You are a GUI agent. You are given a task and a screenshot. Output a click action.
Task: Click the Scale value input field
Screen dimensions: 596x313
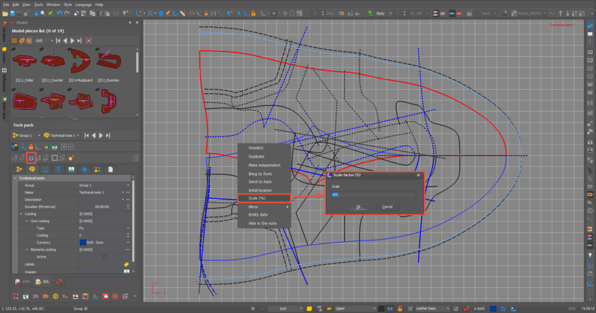tap(373, 195)
